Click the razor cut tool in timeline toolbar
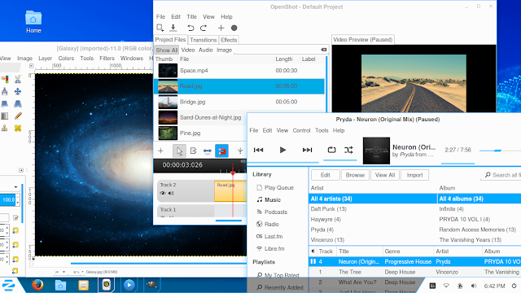This screenshot has width=521, height=293. [x=194, y=151]
